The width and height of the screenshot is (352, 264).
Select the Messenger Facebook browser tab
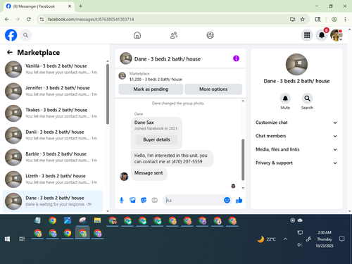tap(39, 6)
